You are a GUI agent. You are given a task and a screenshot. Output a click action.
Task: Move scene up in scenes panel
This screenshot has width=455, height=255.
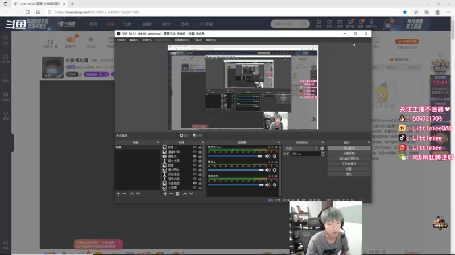tap(132, 193)
